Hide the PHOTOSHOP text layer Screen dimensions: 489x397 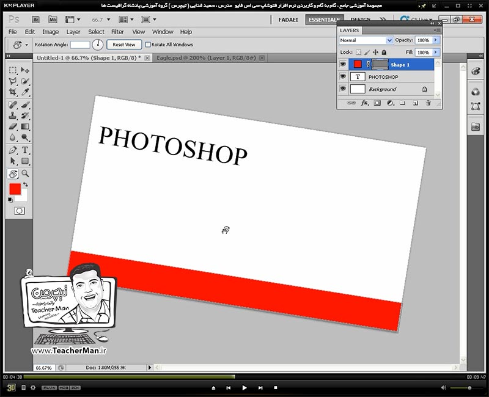(343, 76)
